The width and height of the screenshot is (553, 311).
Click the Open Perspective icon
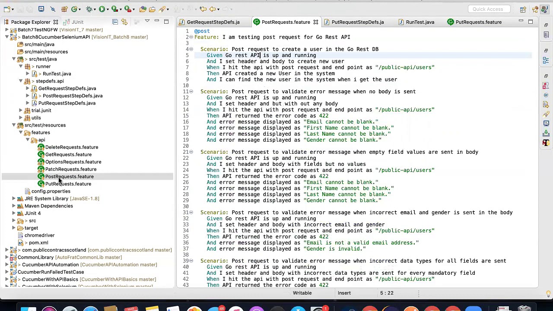point(523,10)
